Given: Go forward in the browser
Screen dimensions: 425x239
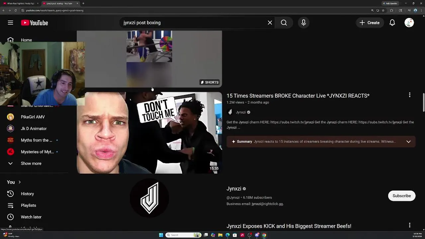Looking at the screenshot, I should pos(9,10).
